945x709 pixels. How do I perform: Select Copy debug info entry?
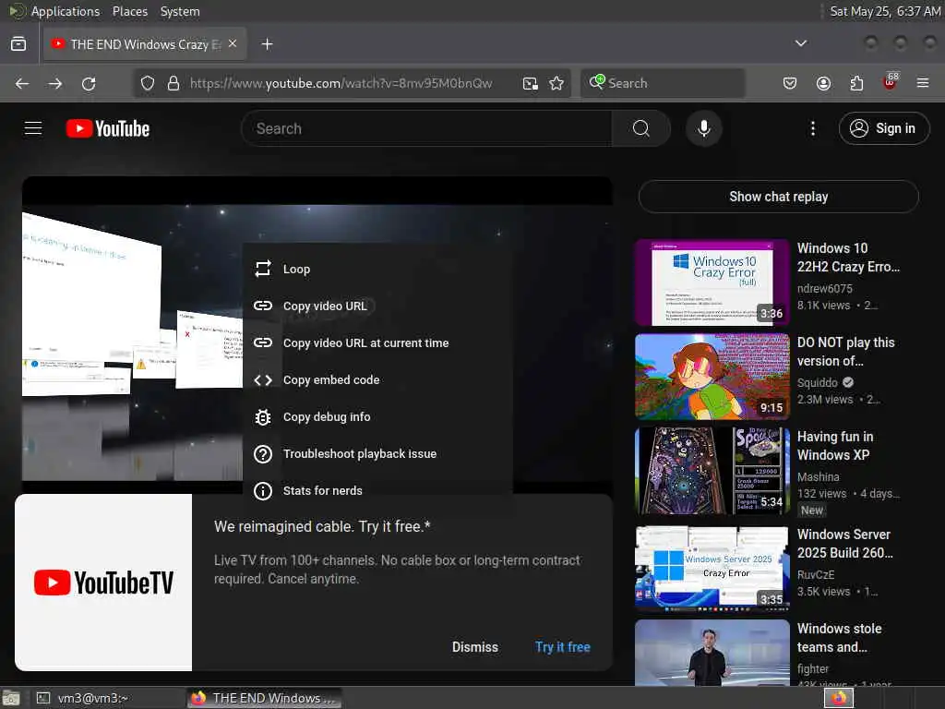377,416
